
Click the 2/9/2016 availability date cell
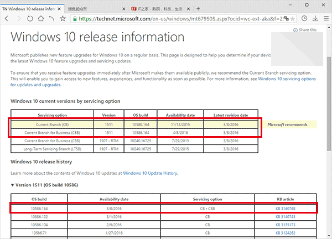point(114,225)
